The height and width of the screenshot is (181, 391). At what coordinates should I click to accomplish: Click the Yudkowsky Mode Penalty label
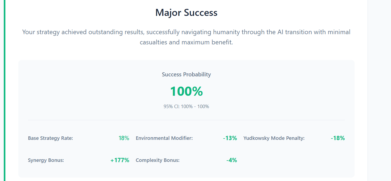click(x=274, y=138)
